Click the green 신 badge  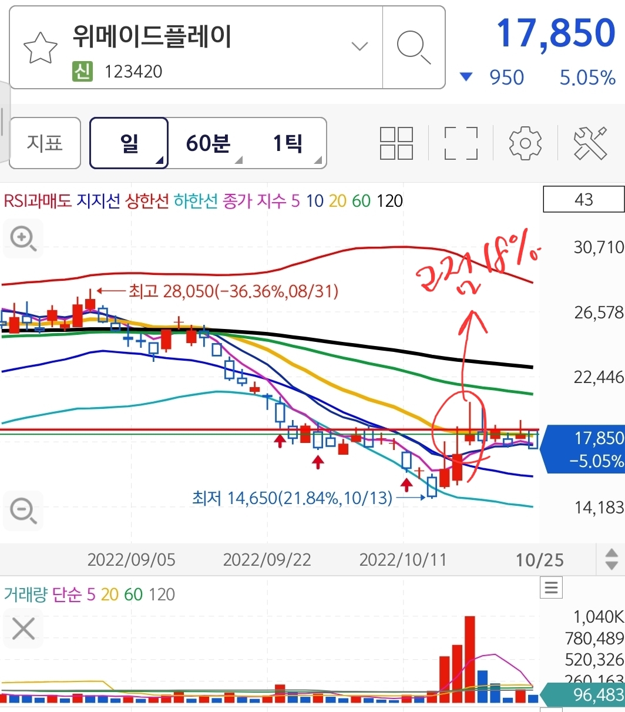(82, 71)
